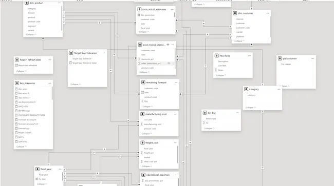
Task: Collapse the manufacturing_cost table card
Action: coord(147,134)
